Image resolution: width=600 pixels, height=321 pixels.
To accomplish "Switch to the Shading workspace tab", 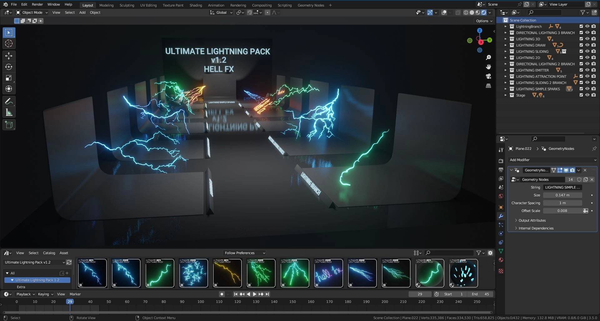I will point(196,5).
